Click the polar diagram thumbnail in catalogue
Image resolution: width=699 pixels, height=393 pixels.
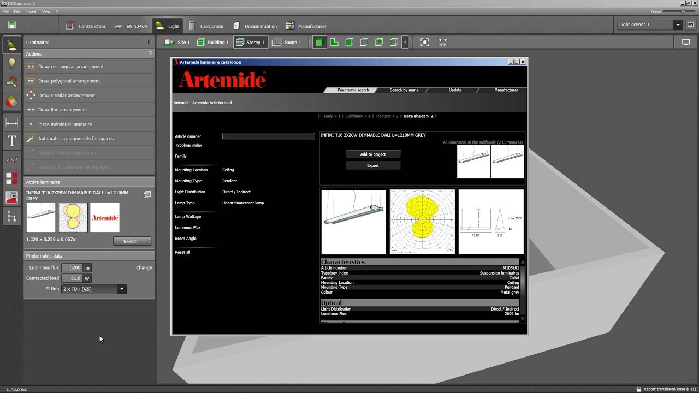[x=422, y=222]
